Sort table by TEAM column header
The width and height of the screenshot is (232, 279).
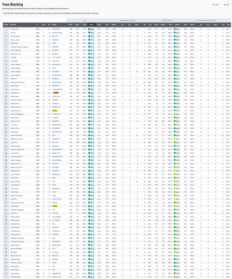55,24
